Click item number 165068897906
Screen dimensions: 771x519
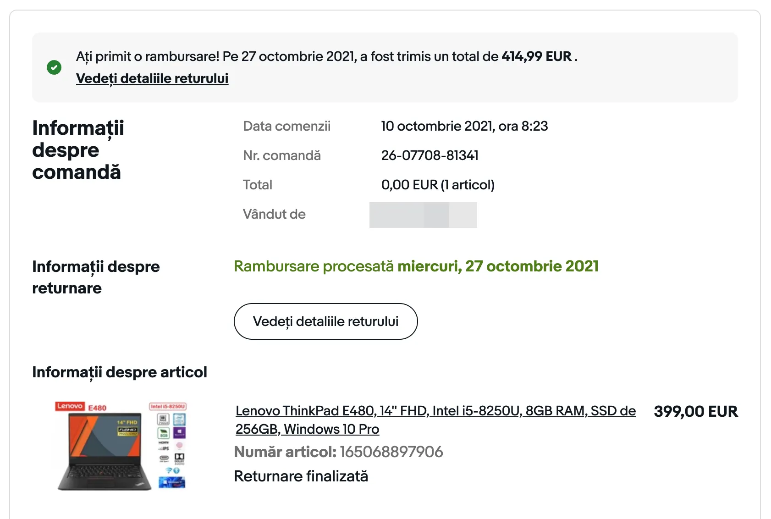[x=391, y=452]
